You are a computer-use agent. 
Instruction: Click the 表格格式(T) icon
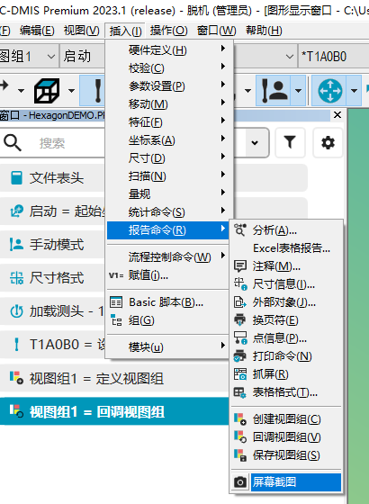240,392
